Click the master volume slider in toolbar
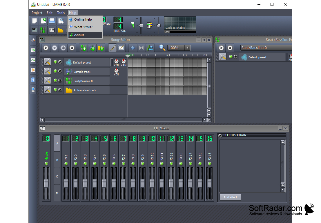This screenshot has width=321, height=223. 141,26
